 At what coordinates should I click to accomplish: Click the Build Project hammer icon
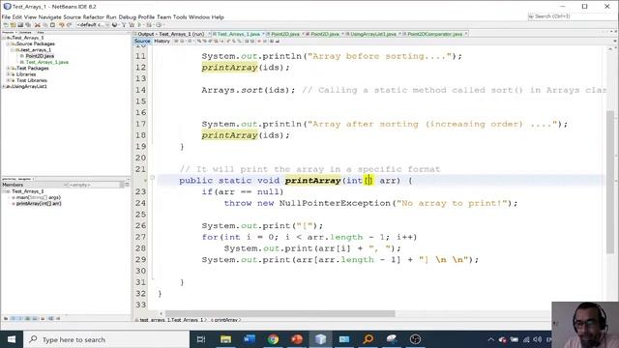(124, 25)
